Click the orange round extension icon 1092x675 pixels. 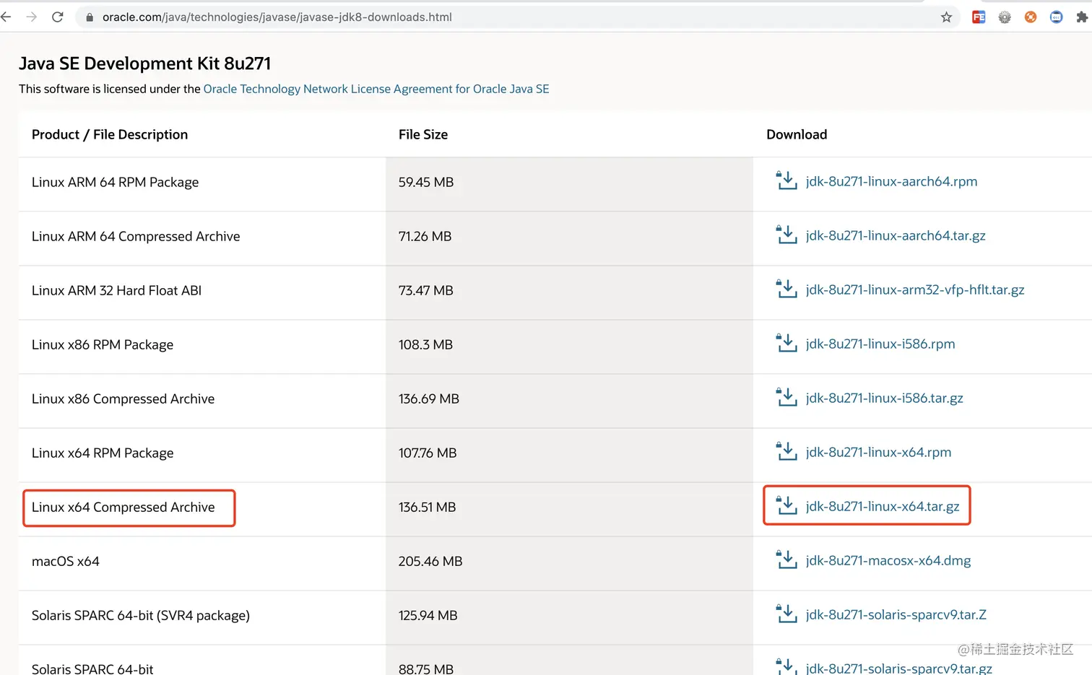click(x=1031, y=17)
